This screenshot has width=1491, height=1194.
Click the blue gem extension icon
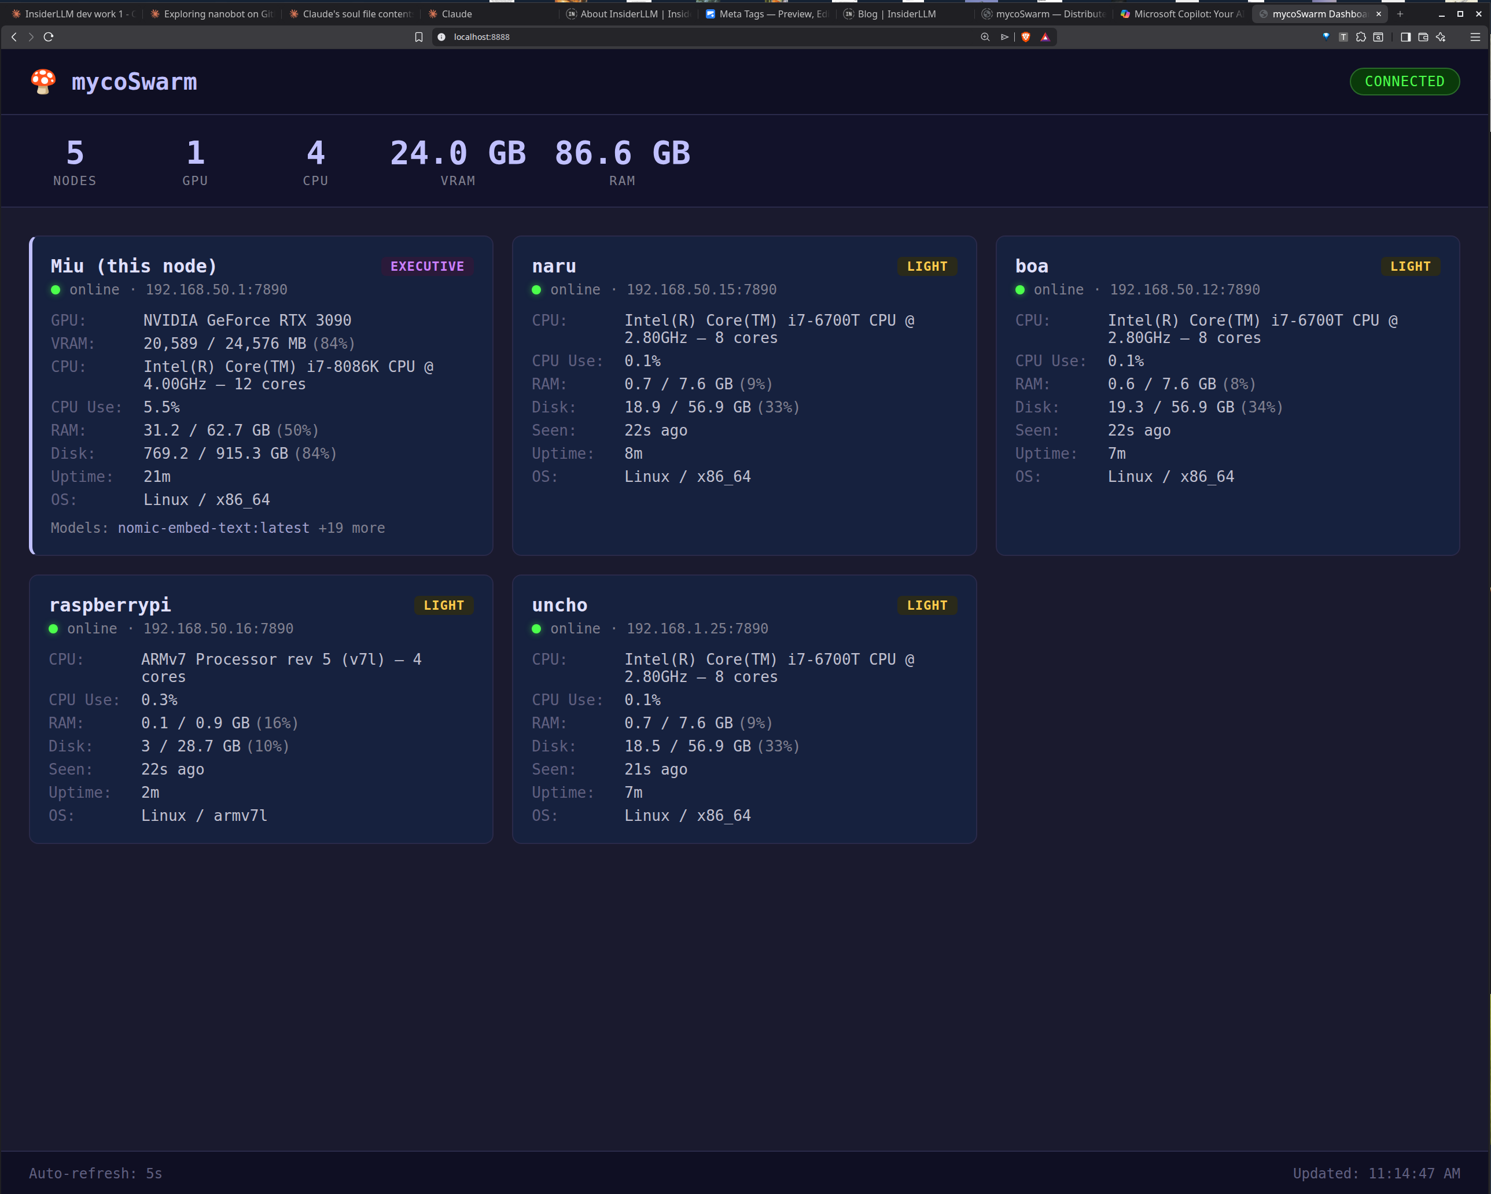click(1326, 38)
